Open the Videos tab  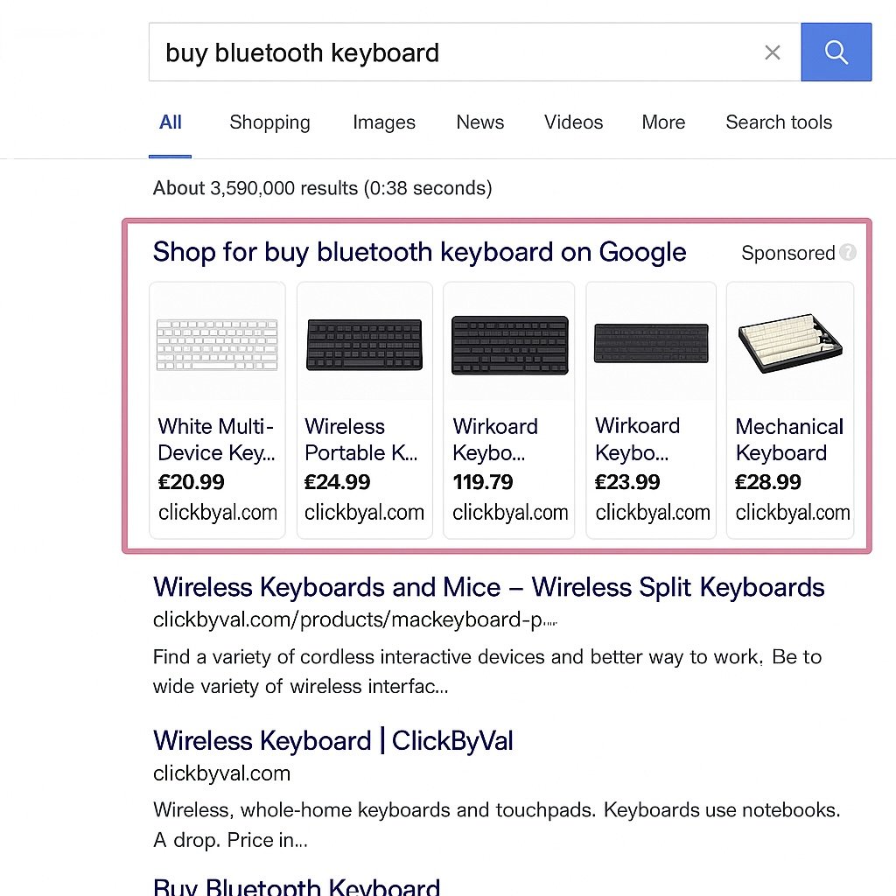tap(574, 122)
